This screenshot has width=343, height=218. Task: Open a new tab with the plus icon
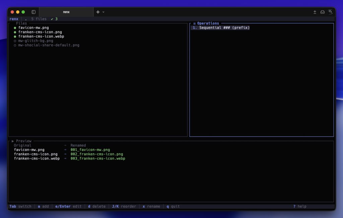click(98, 12)
